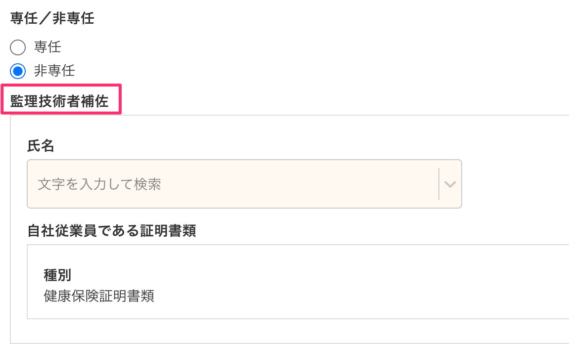Click the 非専任 radio label text
Screen dimensions: 569x344
[54, 71]
